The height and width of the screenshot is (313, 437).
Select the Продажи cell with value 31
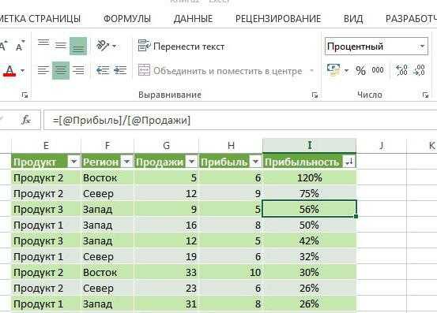(166, 304)
